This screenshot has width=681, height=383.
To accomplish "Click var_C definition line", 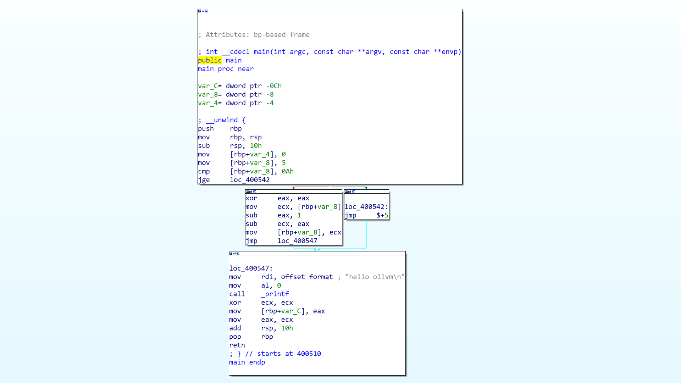I will coord(239,86).
